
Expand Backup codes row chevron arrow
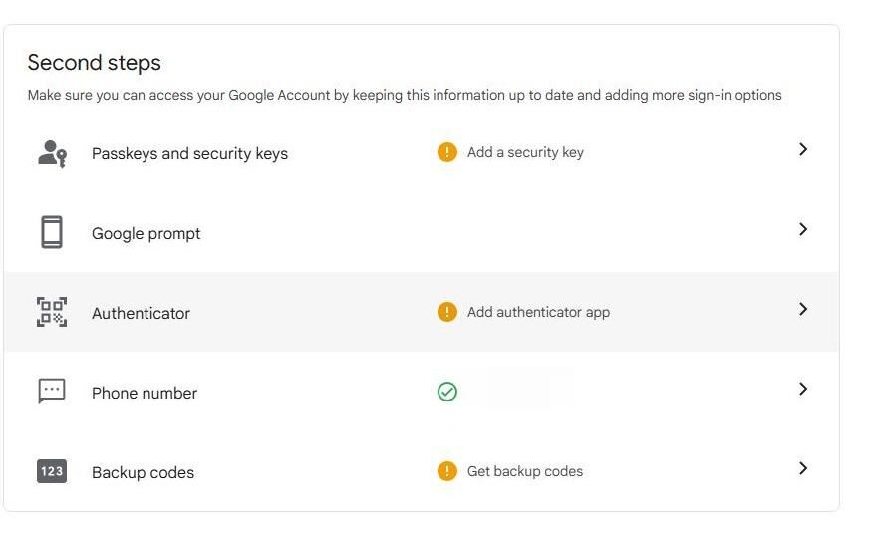[x=803, y=468]
